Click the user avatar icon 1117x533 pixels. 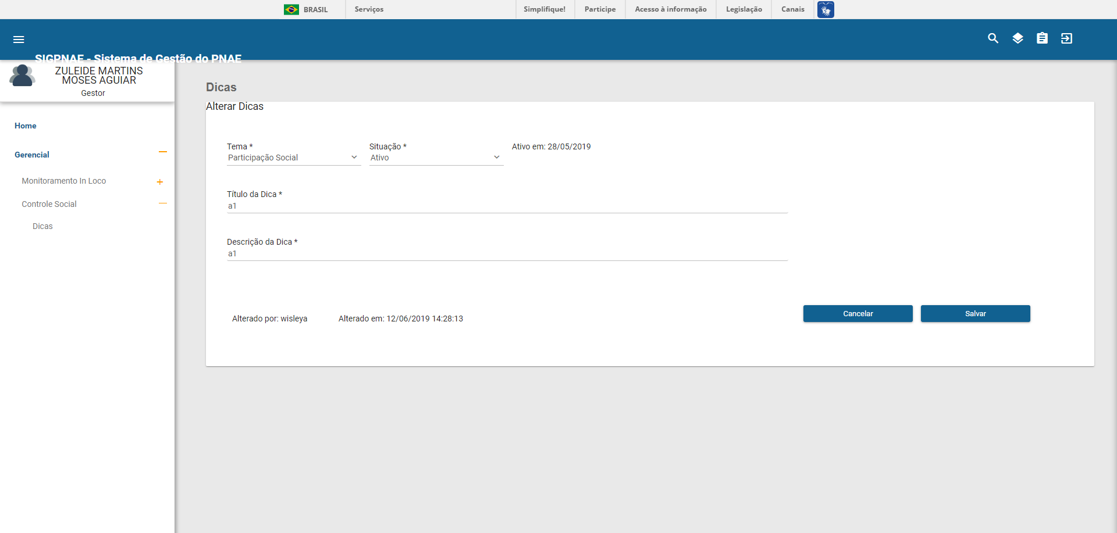coord(22,76)
